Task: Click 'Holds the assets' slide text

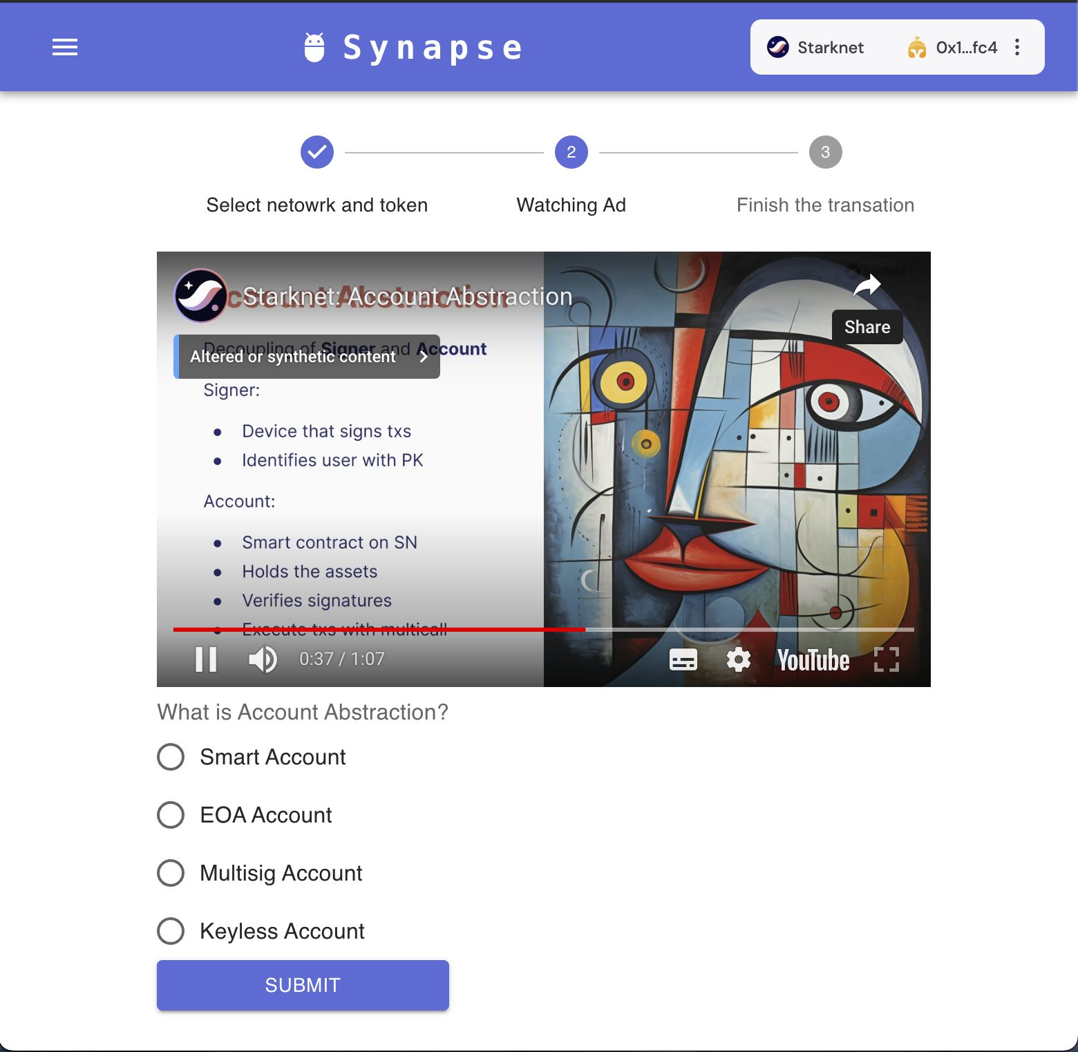Action: [x=310, y=572]
